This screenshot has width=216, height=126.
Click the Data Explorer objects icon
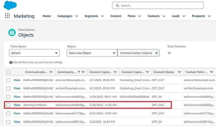[x=12, y=33]
